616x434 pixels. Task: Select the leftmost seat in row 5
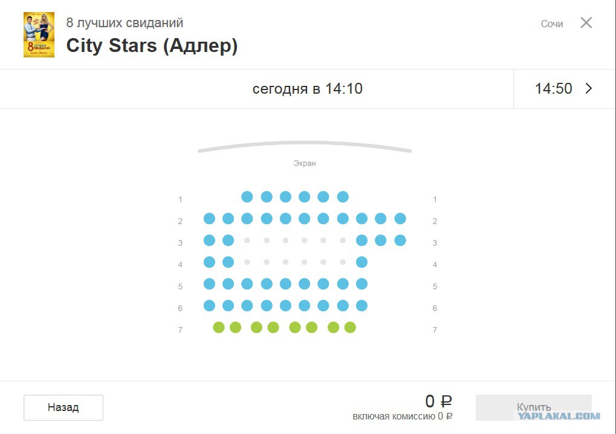tap(209, 284)
